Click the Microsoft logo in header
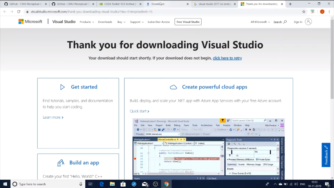The height and width of the screenshot is (188, 334). click(30, 22)
